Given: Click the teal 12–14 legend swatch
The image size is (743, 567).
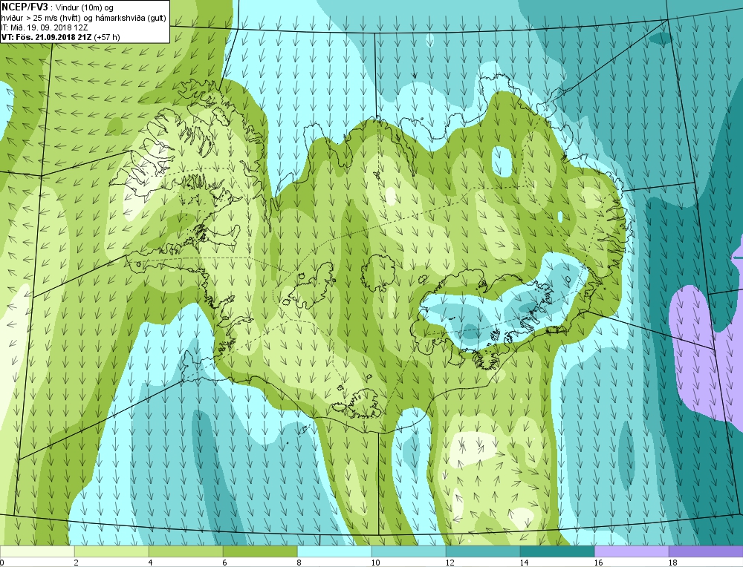Looking at the screenshot, I should (x=483, y=551).
